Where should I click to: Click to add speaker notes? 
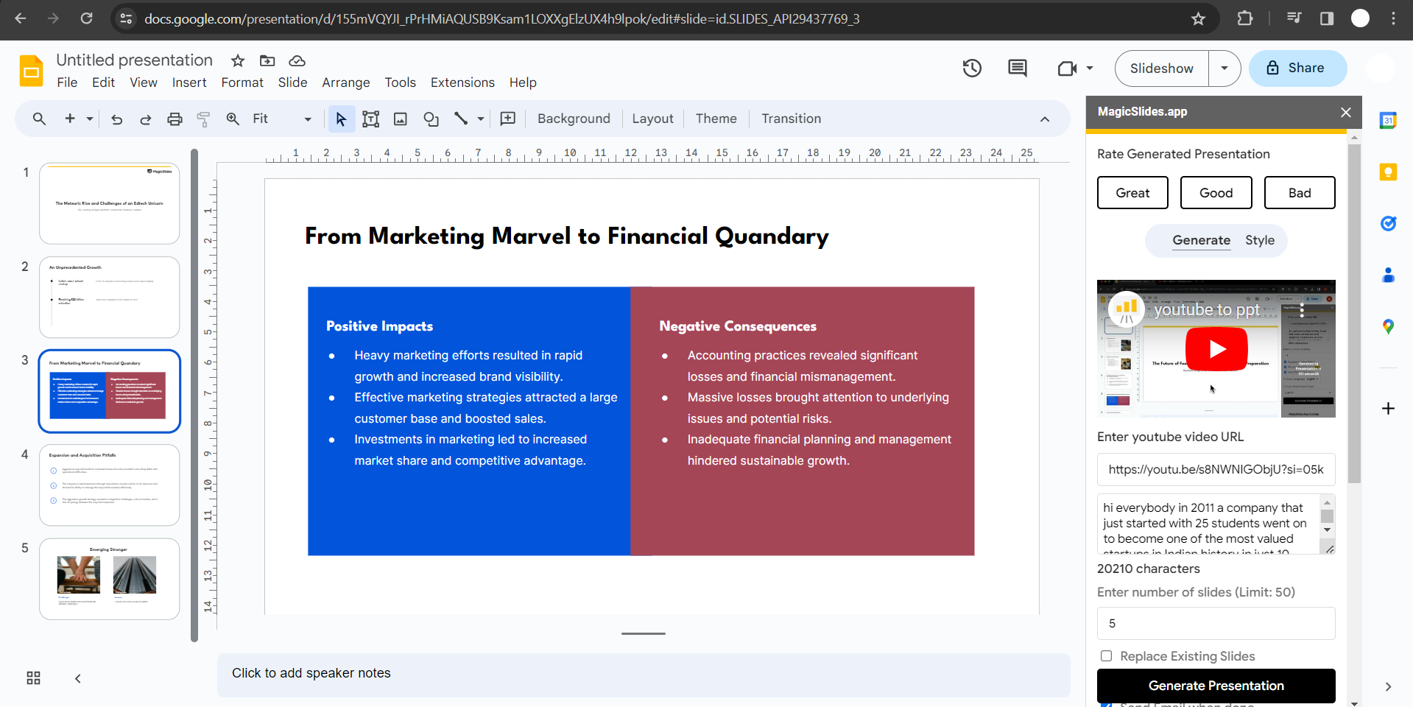(x=643, y=674)
